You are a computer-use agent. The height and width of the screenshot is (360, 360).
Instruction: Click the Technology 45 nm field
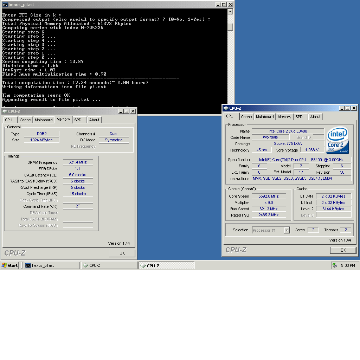262,150
